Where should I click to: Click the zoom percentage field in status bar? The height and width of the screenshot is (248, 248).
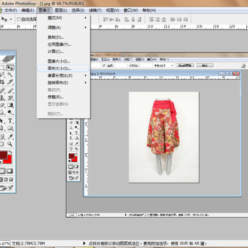pyautogui.click(x=5, y=243)
